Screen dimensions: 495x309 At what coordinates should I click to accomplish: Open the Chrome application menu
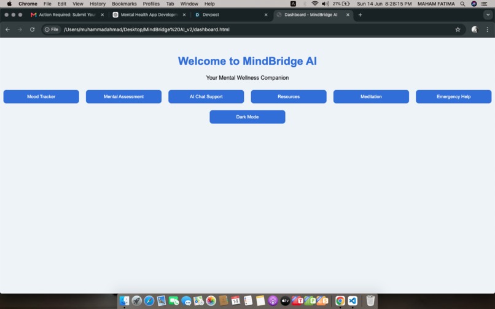[28, 4]
